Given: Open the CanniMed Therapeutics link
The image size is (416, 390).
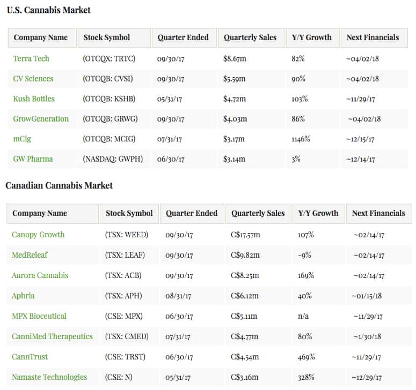Looking at the screenshot, I should click(x=52, y=336).
